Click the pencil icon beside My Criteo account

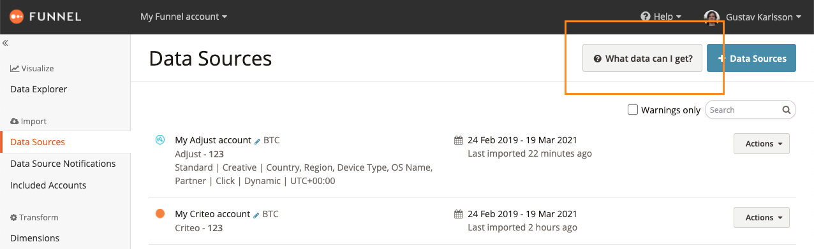point(257,215)
